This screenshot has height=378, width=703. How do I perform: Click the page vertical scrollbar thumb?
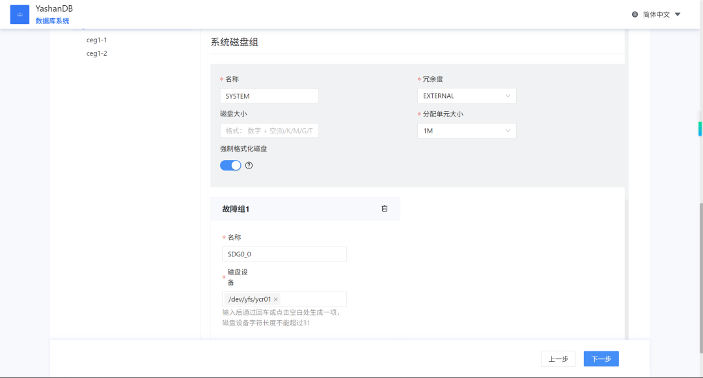(x=700, y=278)
